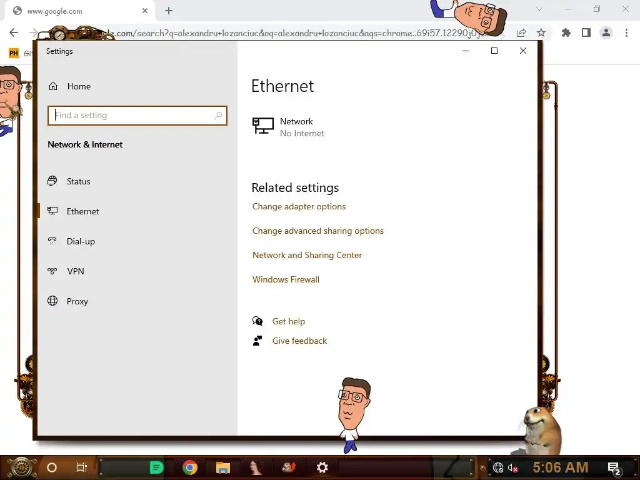The image size is (640, 480).
Task: Click the Find a setting search box
Action: pos(137,116)
